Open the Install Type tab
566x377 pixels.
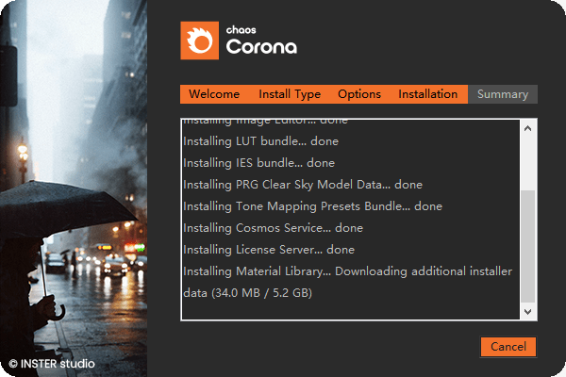[x=290, y=94]
